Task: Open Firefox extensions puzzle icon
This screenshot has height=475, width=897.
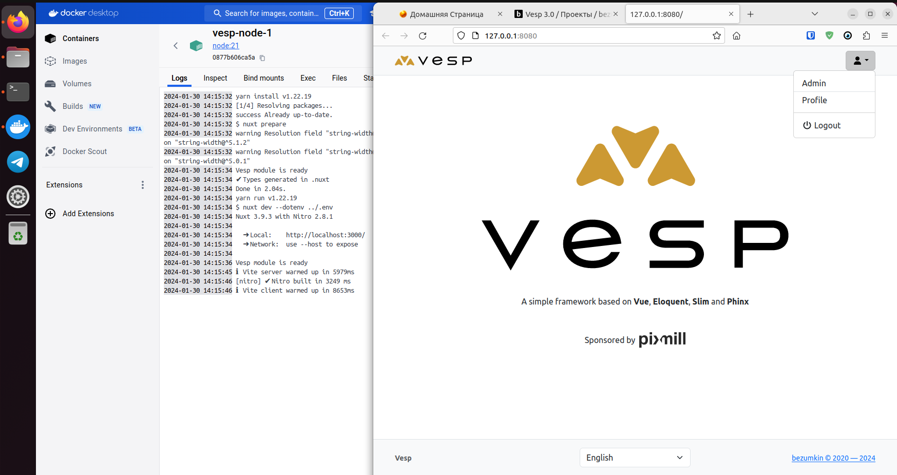Action: tap(866, 35)
